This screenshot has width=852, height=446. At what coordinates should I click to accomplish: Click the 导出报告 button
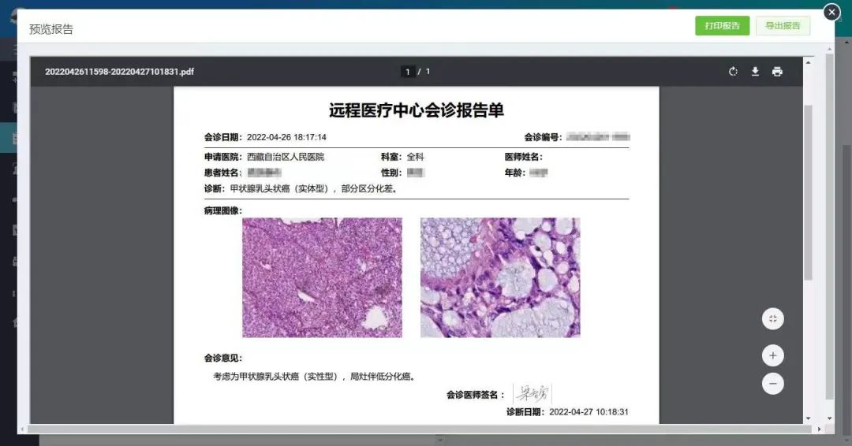pos(783,26)
